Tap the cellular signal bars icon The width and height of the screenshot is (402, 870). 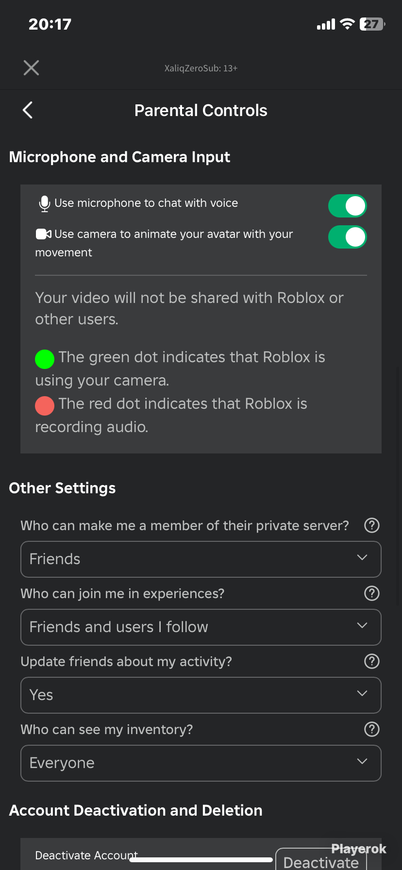[x=326, y=24]
